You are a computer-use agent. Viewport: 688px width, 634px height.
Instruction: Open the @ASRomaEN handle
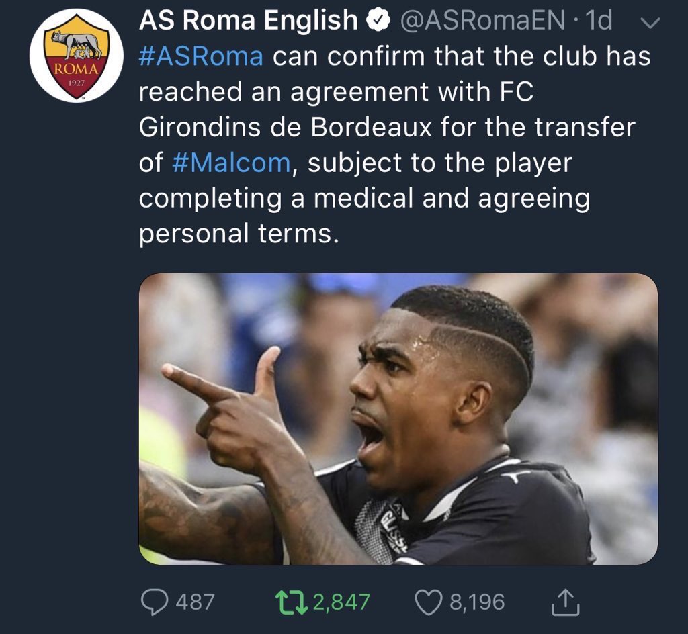point(482,20)
